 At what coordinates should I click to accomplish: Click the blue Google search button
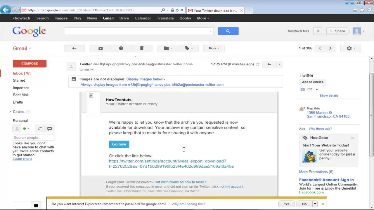(228, 31)
